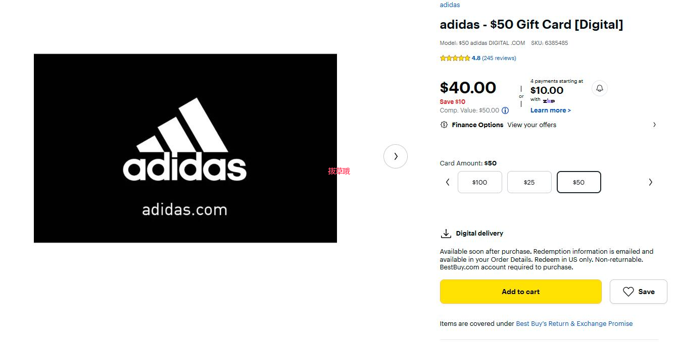
Task: Open Best Buy's Return & Exchange Promise
Action: (574, 324)
